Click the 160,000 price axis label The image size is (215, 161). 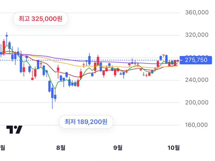tap(196, 125)
